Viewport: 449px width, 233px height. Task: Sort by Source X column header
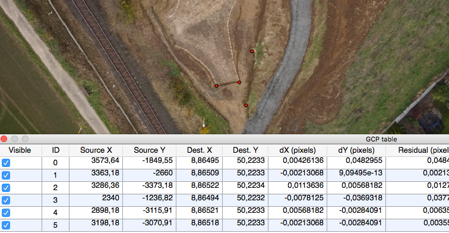tap(96, 150)
